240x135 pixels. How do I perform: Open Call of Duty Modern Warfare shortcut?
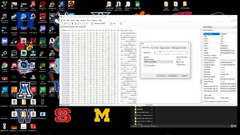click(x=24, y=6)
